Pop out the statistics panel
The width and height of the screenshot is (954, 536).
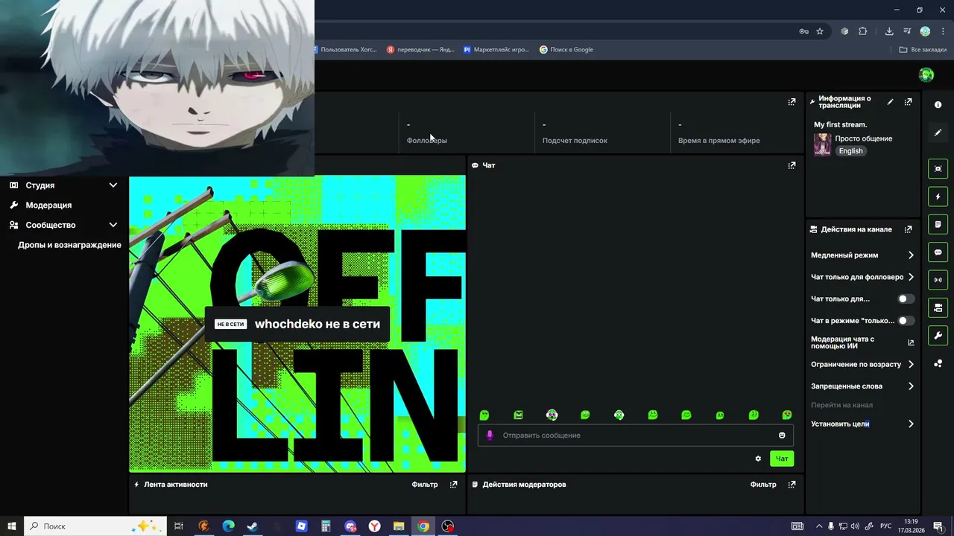pyautogui.click(x=792, y=102)
